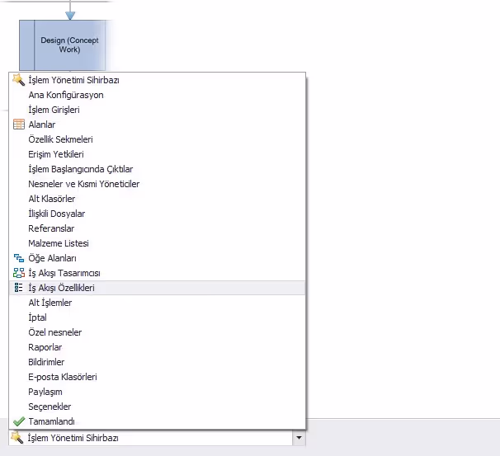
Task: Select Bildirimler option
Action: 158,362
